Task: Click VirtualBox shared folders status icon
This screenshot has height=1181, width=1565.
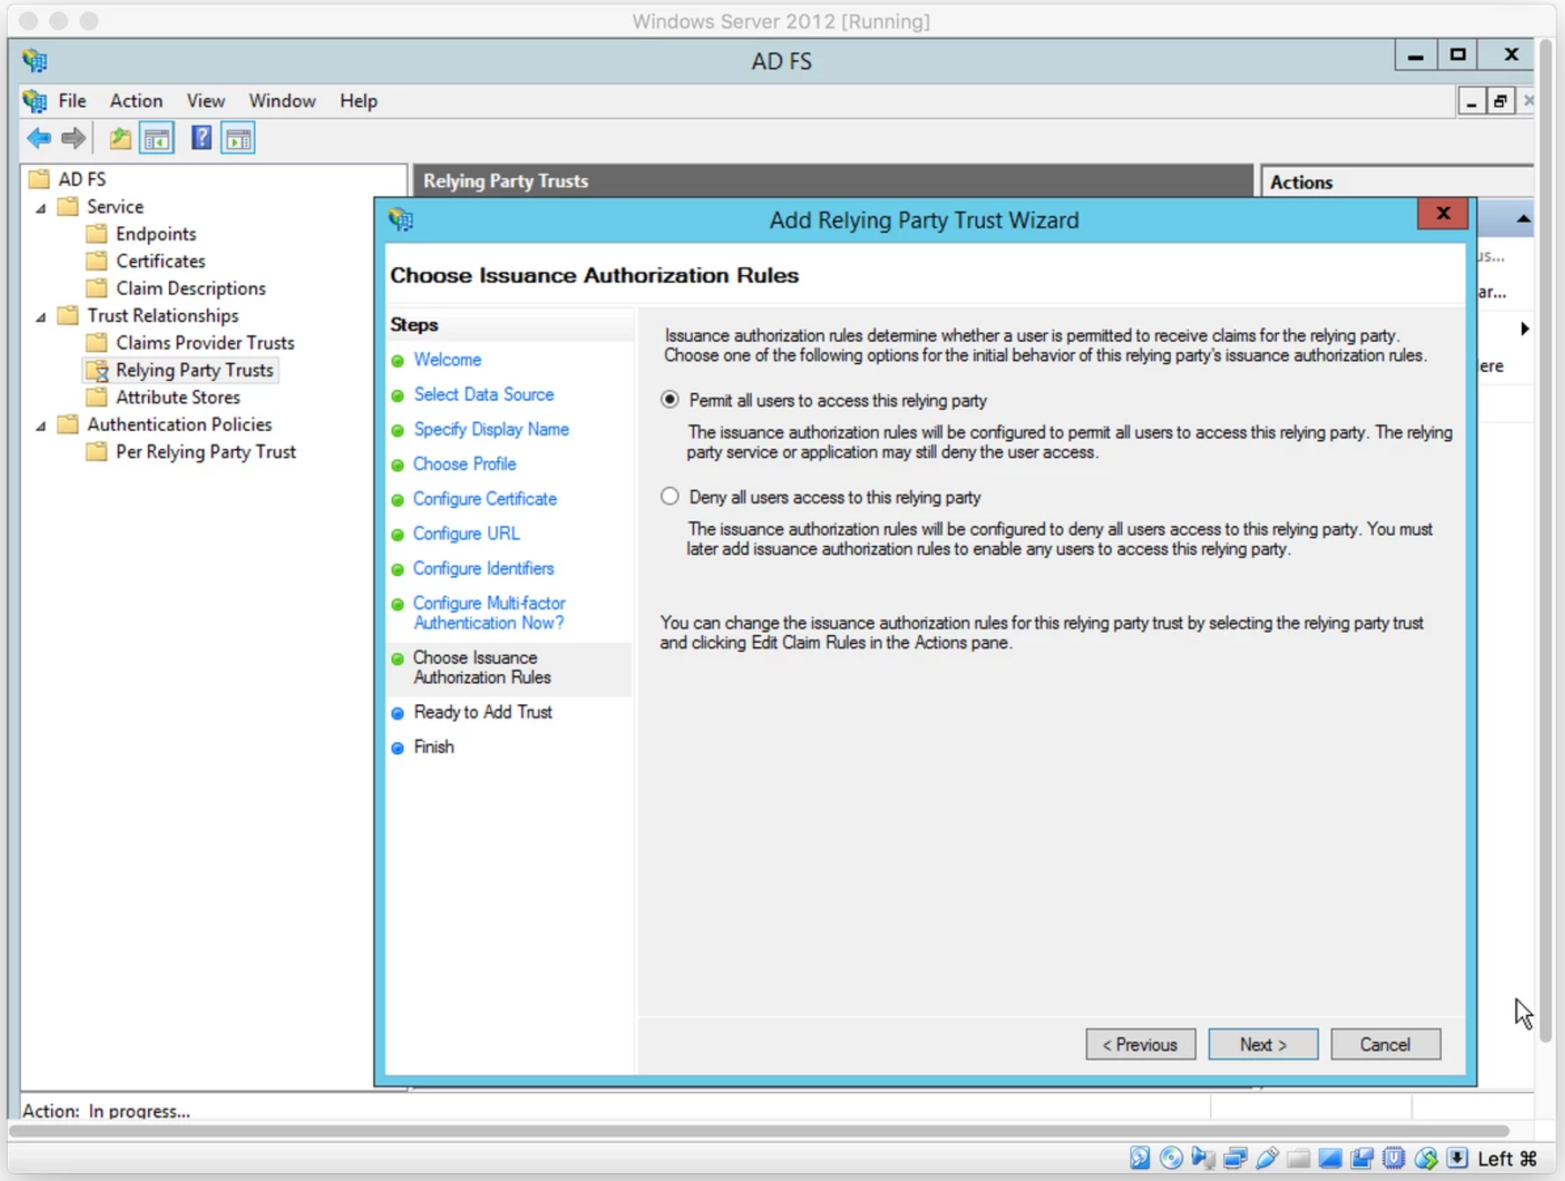Action: pos(1298,1157)
